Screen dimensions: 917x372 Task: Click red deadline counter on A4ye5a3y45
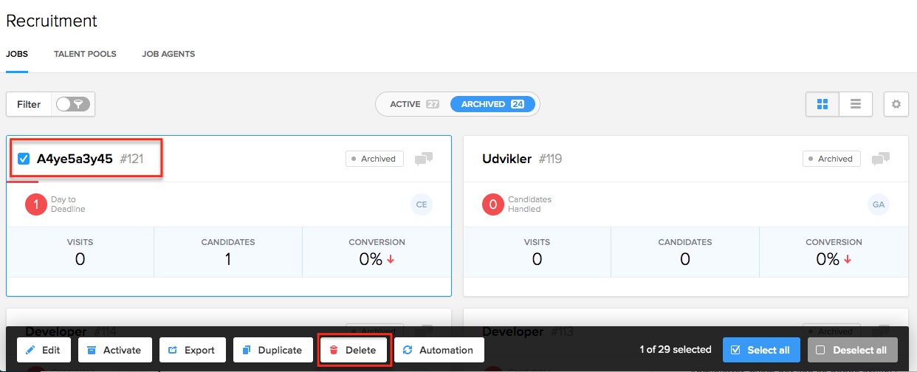pos(36,204)
